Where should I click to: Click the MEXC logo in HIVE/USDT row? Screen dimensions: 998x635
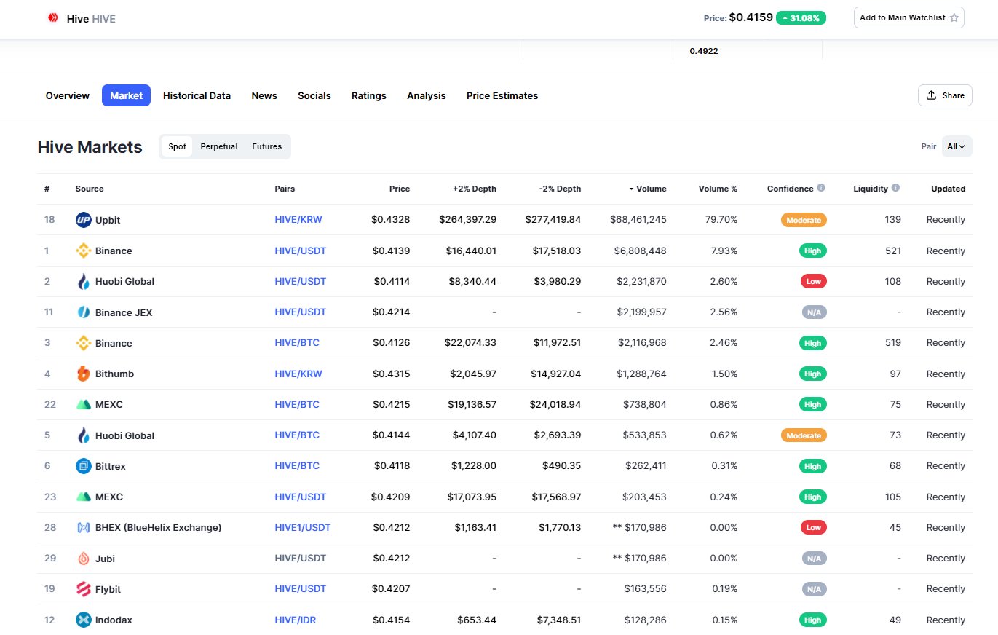(84, 497)
